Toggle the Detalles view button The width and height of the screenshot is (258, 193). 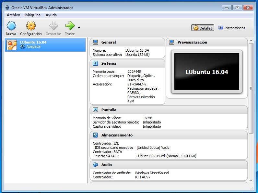tap(203, 28)
